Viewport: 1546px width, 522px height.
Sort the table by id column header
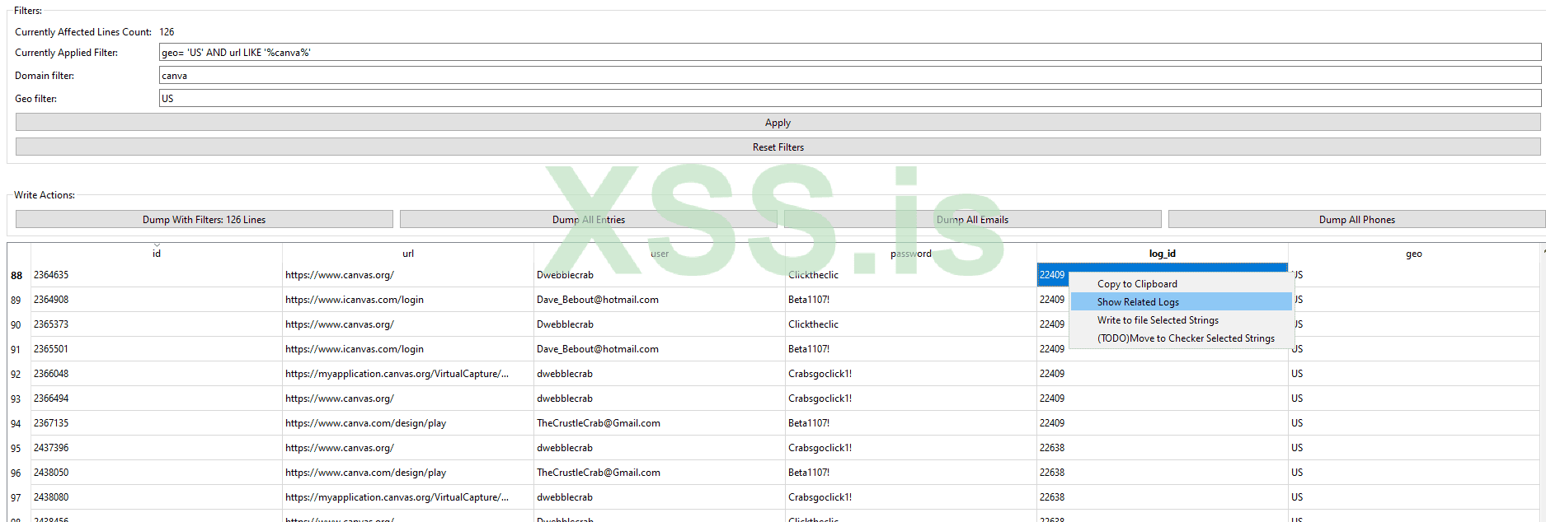click(x=157, y=253)
